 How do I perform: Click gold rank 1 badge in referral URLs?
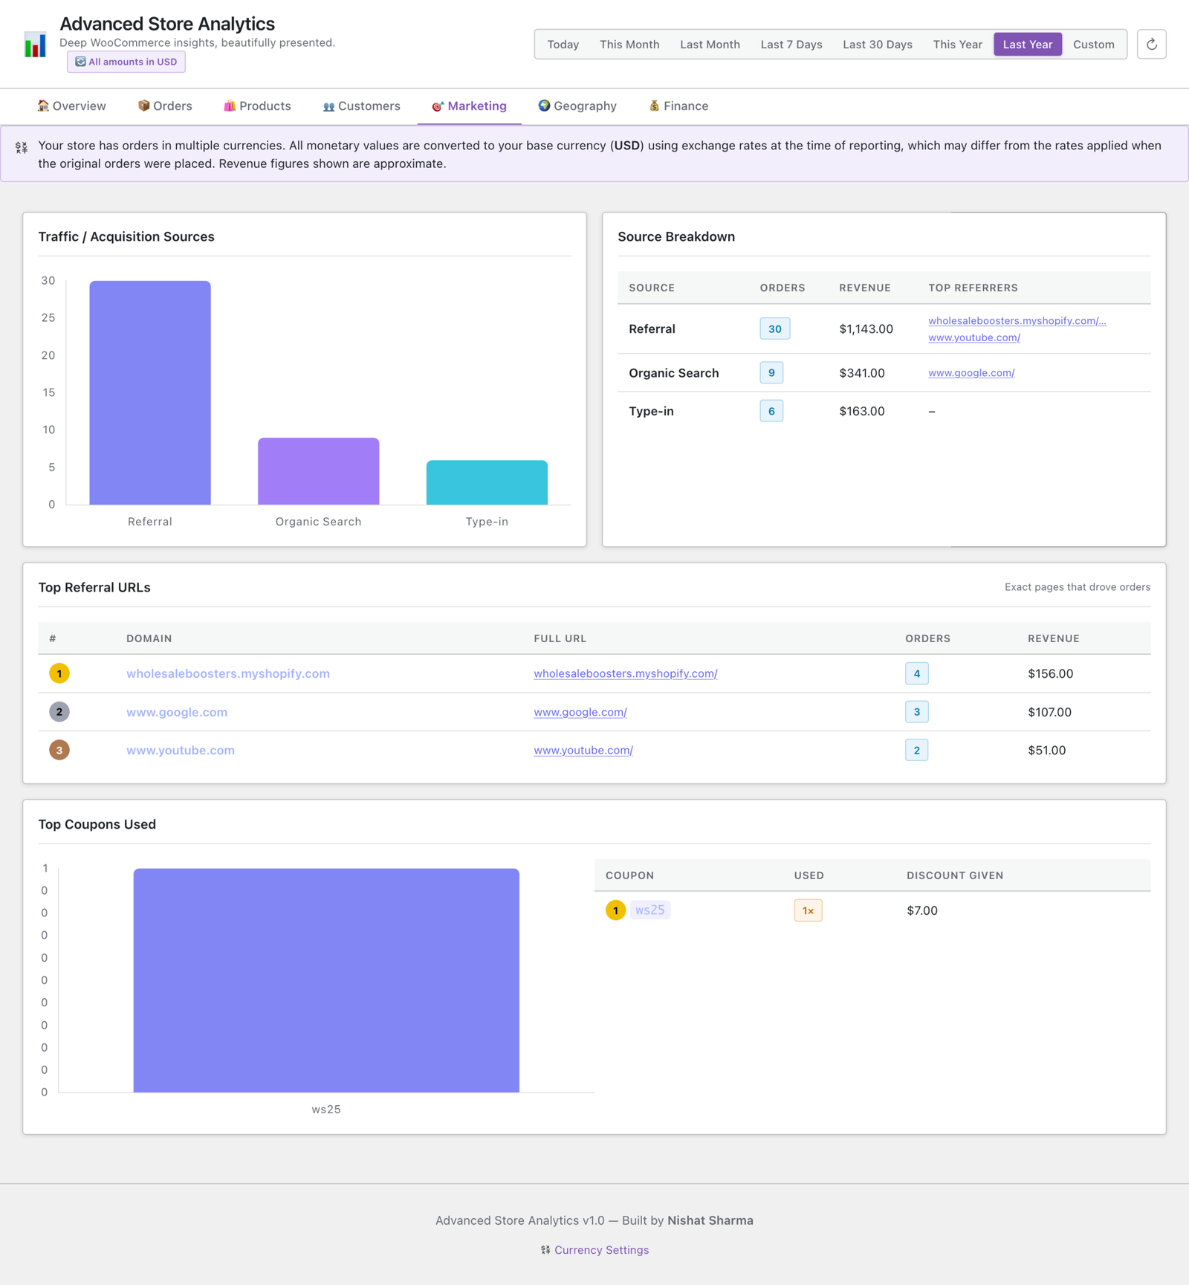59,673
